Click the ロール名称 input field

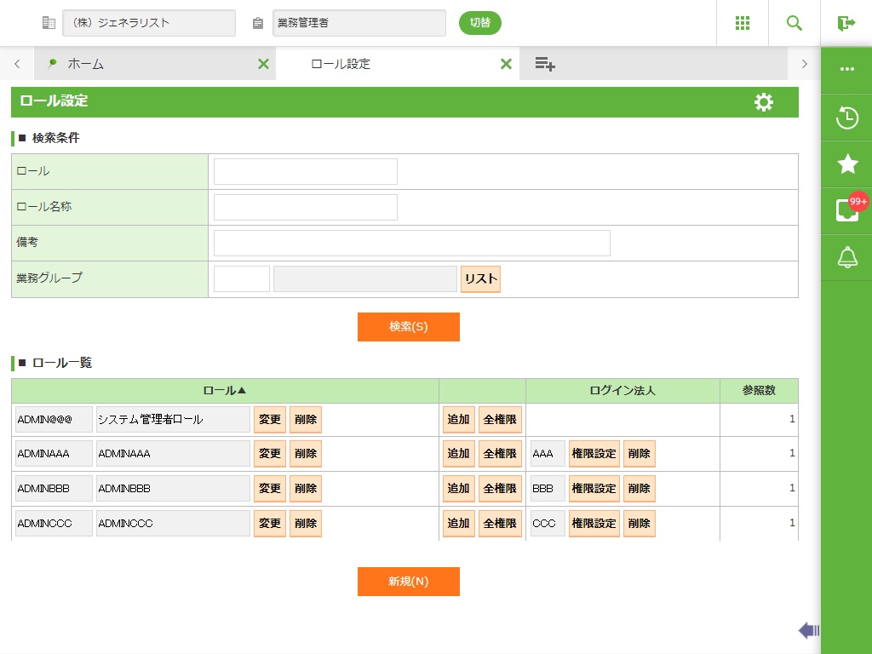(x=305, y=207)
